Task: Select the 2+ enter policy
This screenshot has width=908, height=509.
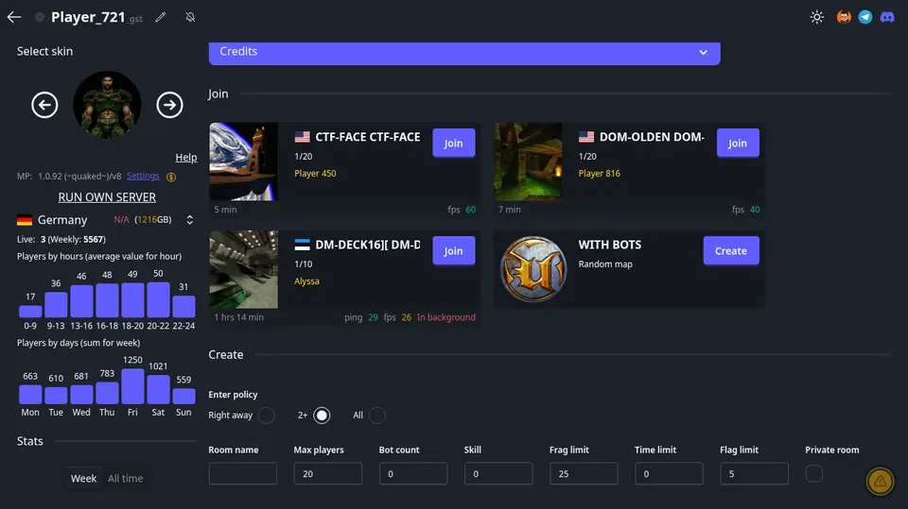Action: [x=322, y=416]
